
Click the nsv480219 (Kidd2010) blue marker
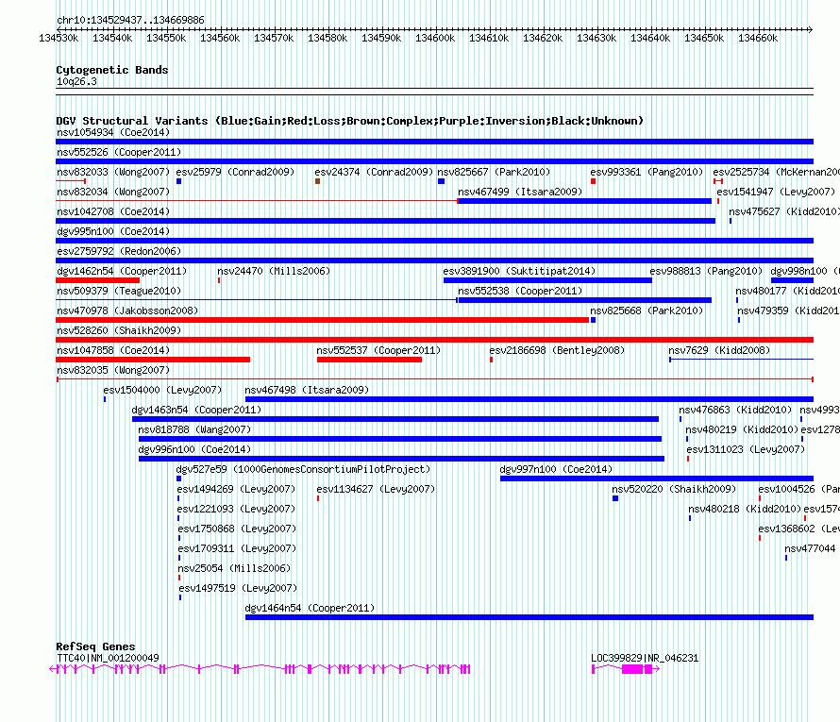(x=687, y=439)
